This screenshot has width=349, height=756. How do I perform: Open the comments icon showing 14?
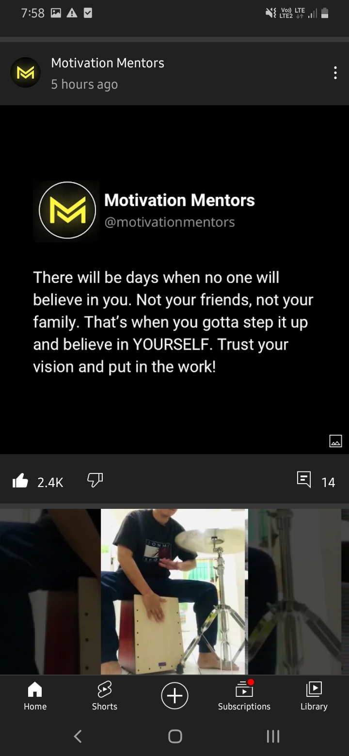click(304, 479)
